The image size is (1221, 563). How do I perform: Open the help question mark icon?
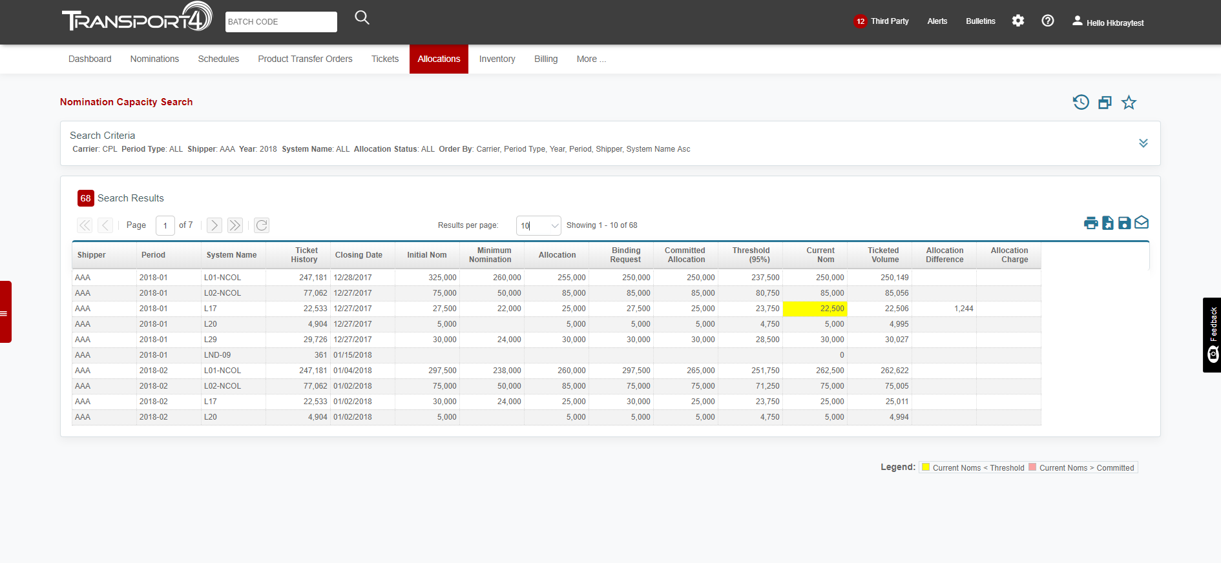pyautogui.click(x=1047, y=21)
